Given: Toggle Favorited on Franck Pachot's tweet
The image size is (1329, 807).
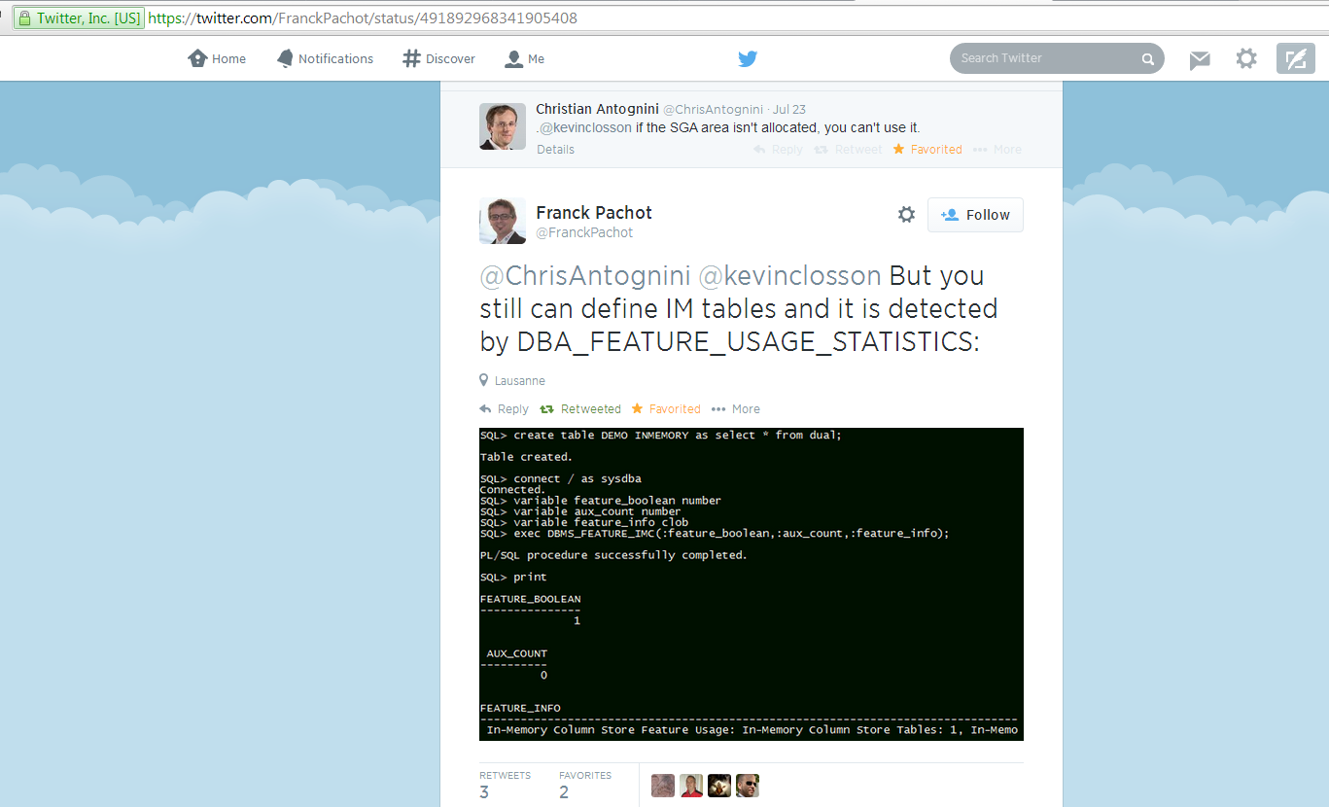Looking at the screenshot, I should pos(666,409).
